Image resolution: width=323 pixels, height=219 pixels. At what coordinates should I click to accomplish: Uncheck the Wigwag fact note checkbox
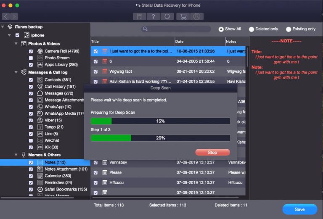(95, 71)
